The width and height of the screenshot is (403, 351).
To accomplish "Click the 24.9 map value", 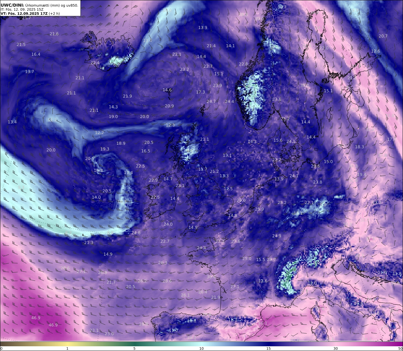I will (x=277, y=236).
